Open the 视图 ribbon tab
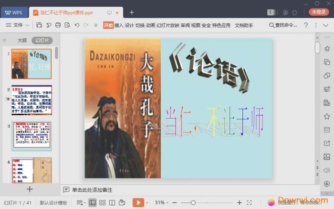The width and height of the screenshot is (334, 209). pyautogui.click(x=196, y=25)
